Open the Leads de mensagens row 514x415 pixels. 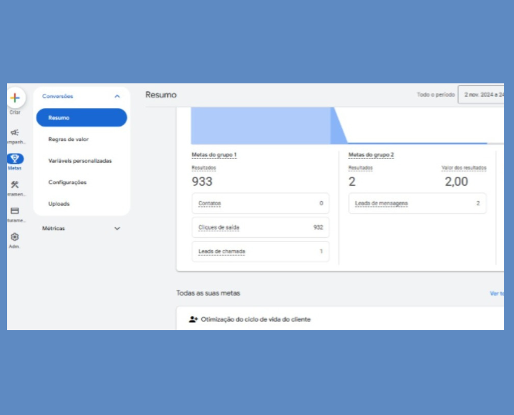pos(417,203)
